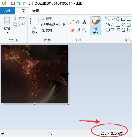Select the Text tool

(84, 22)
